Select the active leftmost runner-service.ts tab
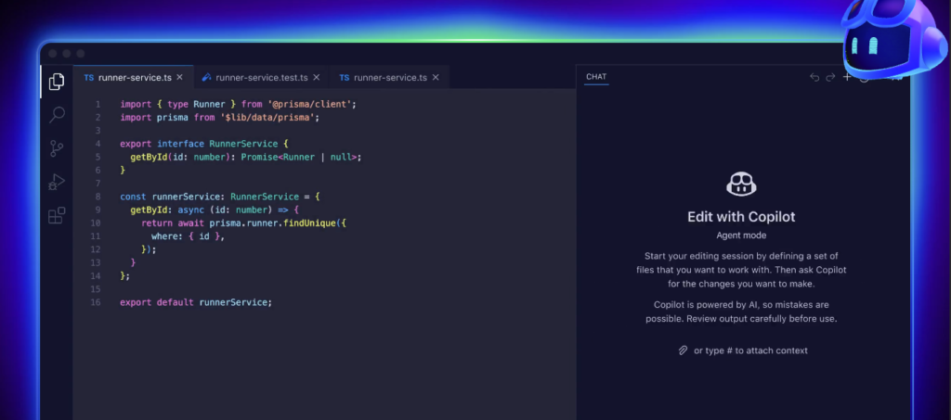The image size is (951, 420). pyautogui.click(x=134, y=78)
